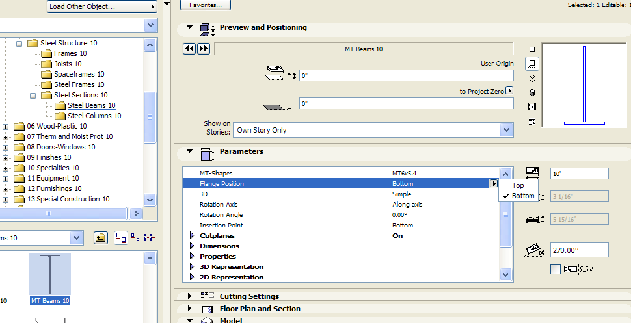Click the 10' length input field
This screenshot has width=631, height=323.
click(579, 174)
